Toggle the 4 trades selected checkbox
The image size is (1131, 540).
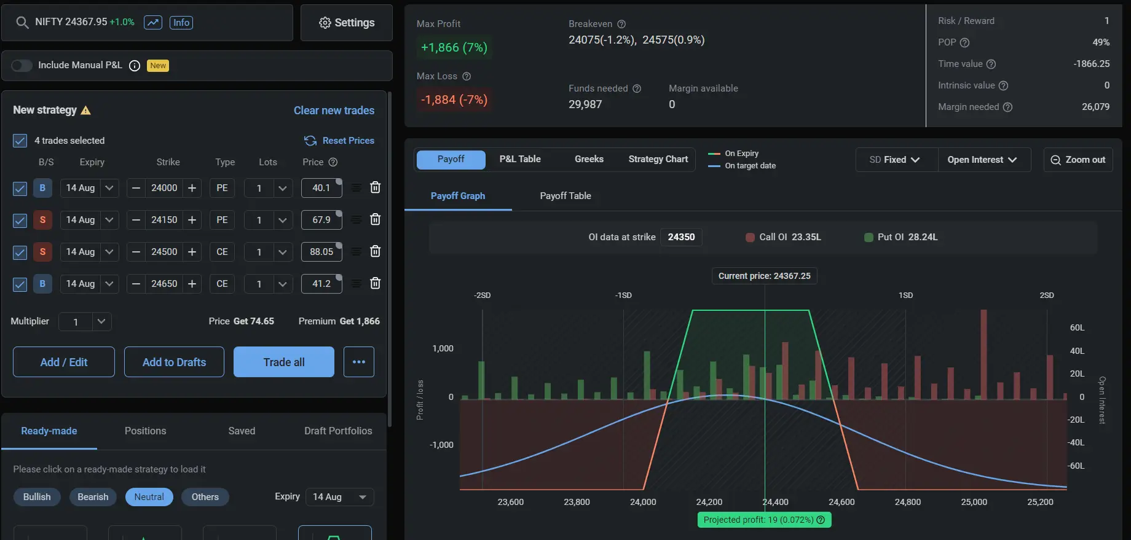(x=20, y=141)
